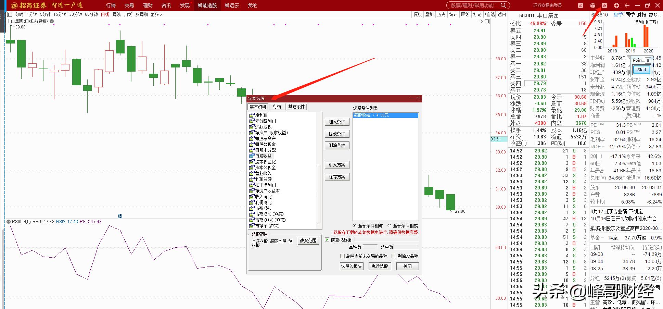Select the 日线 period tab
Screen dimensions: 663x309
pos(105,14)
